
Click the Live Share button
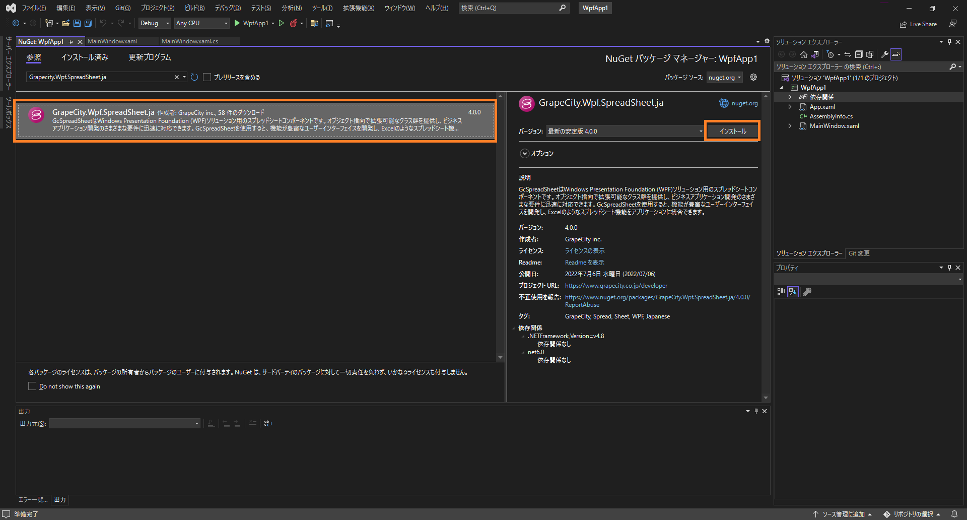[918, 24]
